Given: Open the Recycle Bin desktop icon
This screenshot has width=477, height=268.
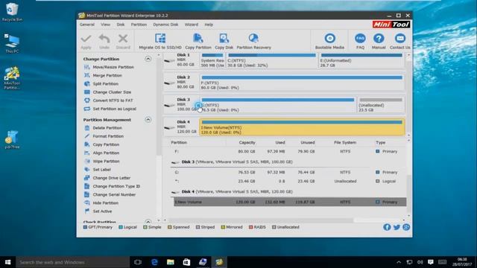Looking at the screenshot, I should click(x=12, y=12).
